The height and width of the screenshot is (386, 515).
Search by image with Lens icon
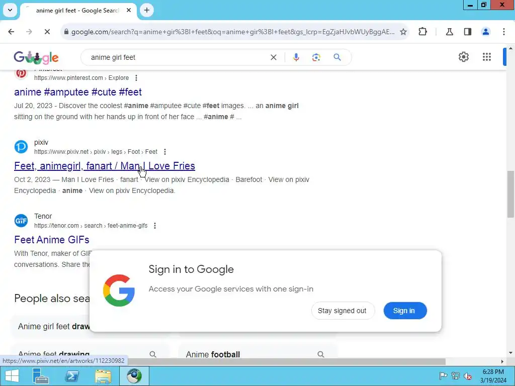click(316, 57)
